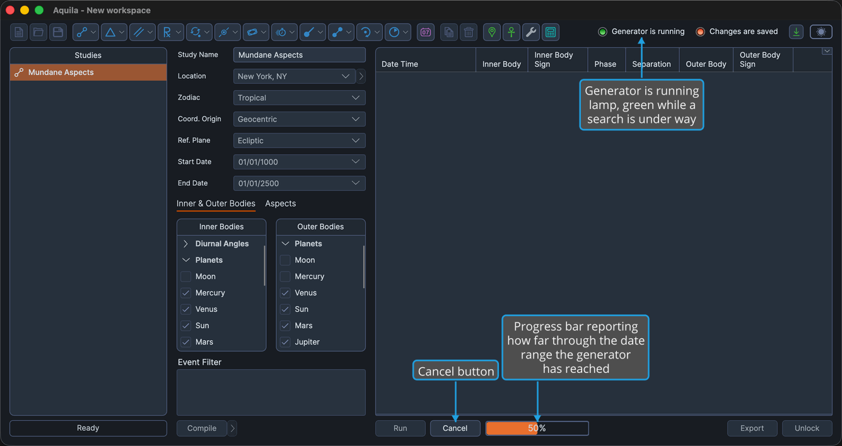842x446 pixels.
Task: Open the two-solid-dots link toolbar button
Action: pos(341,32)
